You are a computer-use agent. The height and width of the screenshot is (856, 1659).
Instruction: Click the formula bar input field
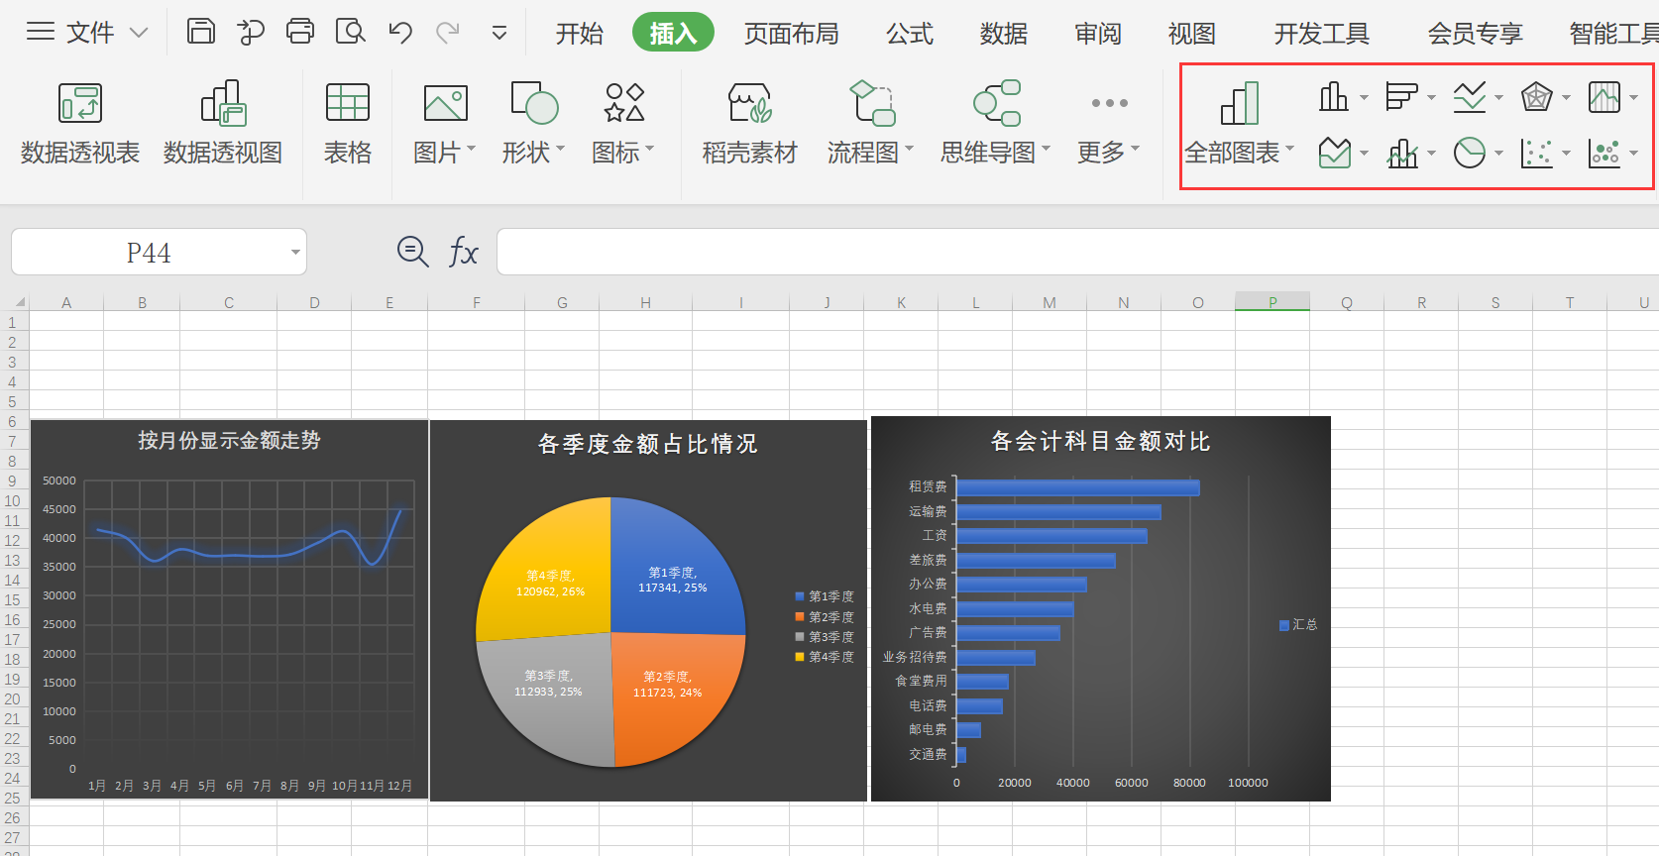(x=1077, y=252)
